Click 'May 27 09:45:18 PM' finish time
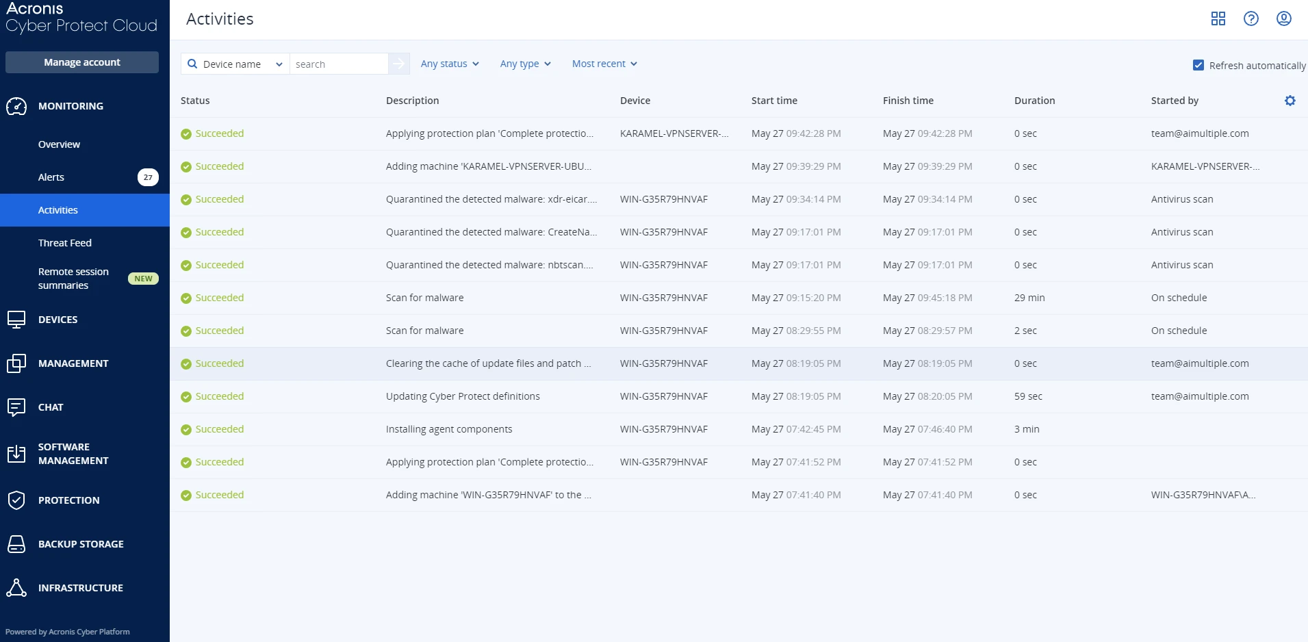The image size is (1308, 642). (927, 298)
